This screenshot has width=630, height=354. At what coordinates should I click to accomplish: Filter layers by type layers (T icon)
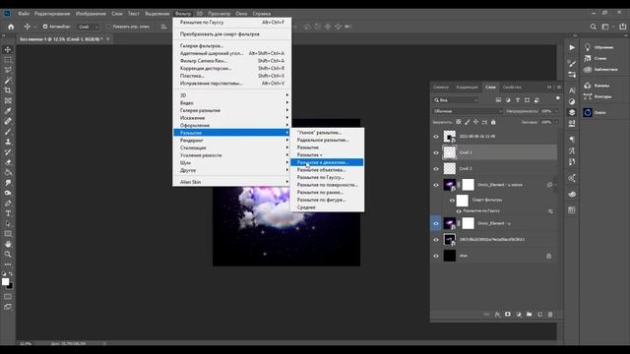point(518,100)
